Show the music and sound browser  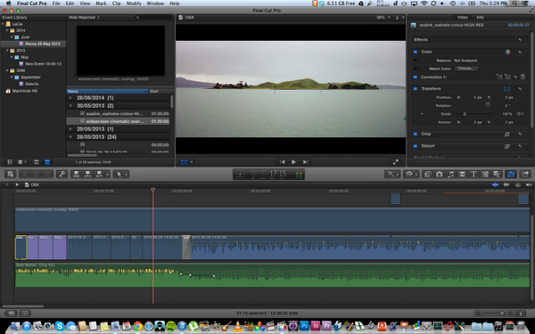coord(450,175)
